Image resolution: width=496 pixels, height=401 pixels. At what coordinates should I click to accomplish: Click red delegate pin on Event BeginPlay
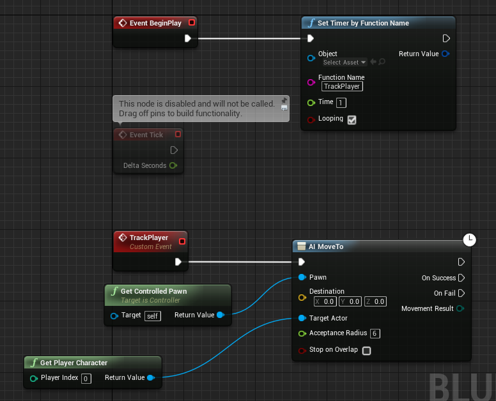[x=191, y=22]
